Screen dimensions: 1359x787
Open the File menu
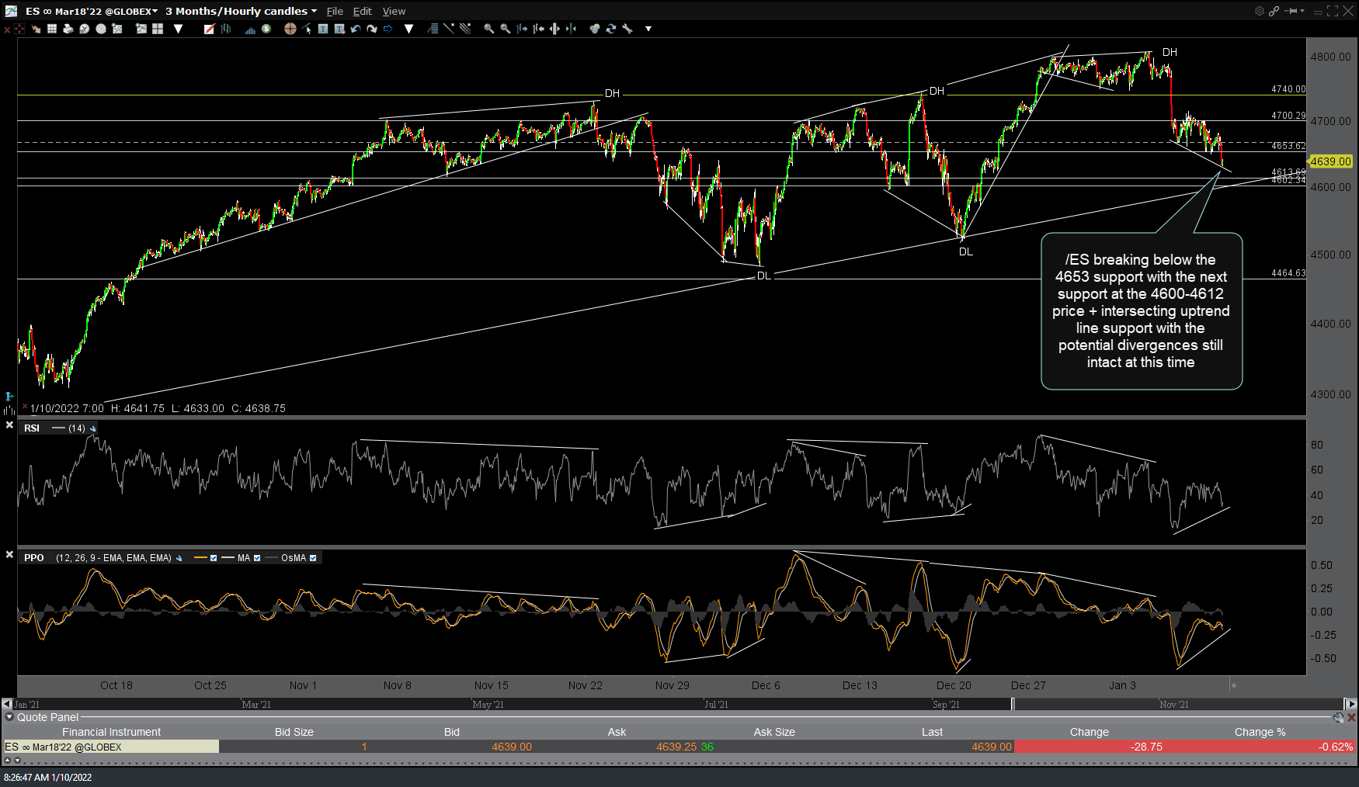point(335,11)
